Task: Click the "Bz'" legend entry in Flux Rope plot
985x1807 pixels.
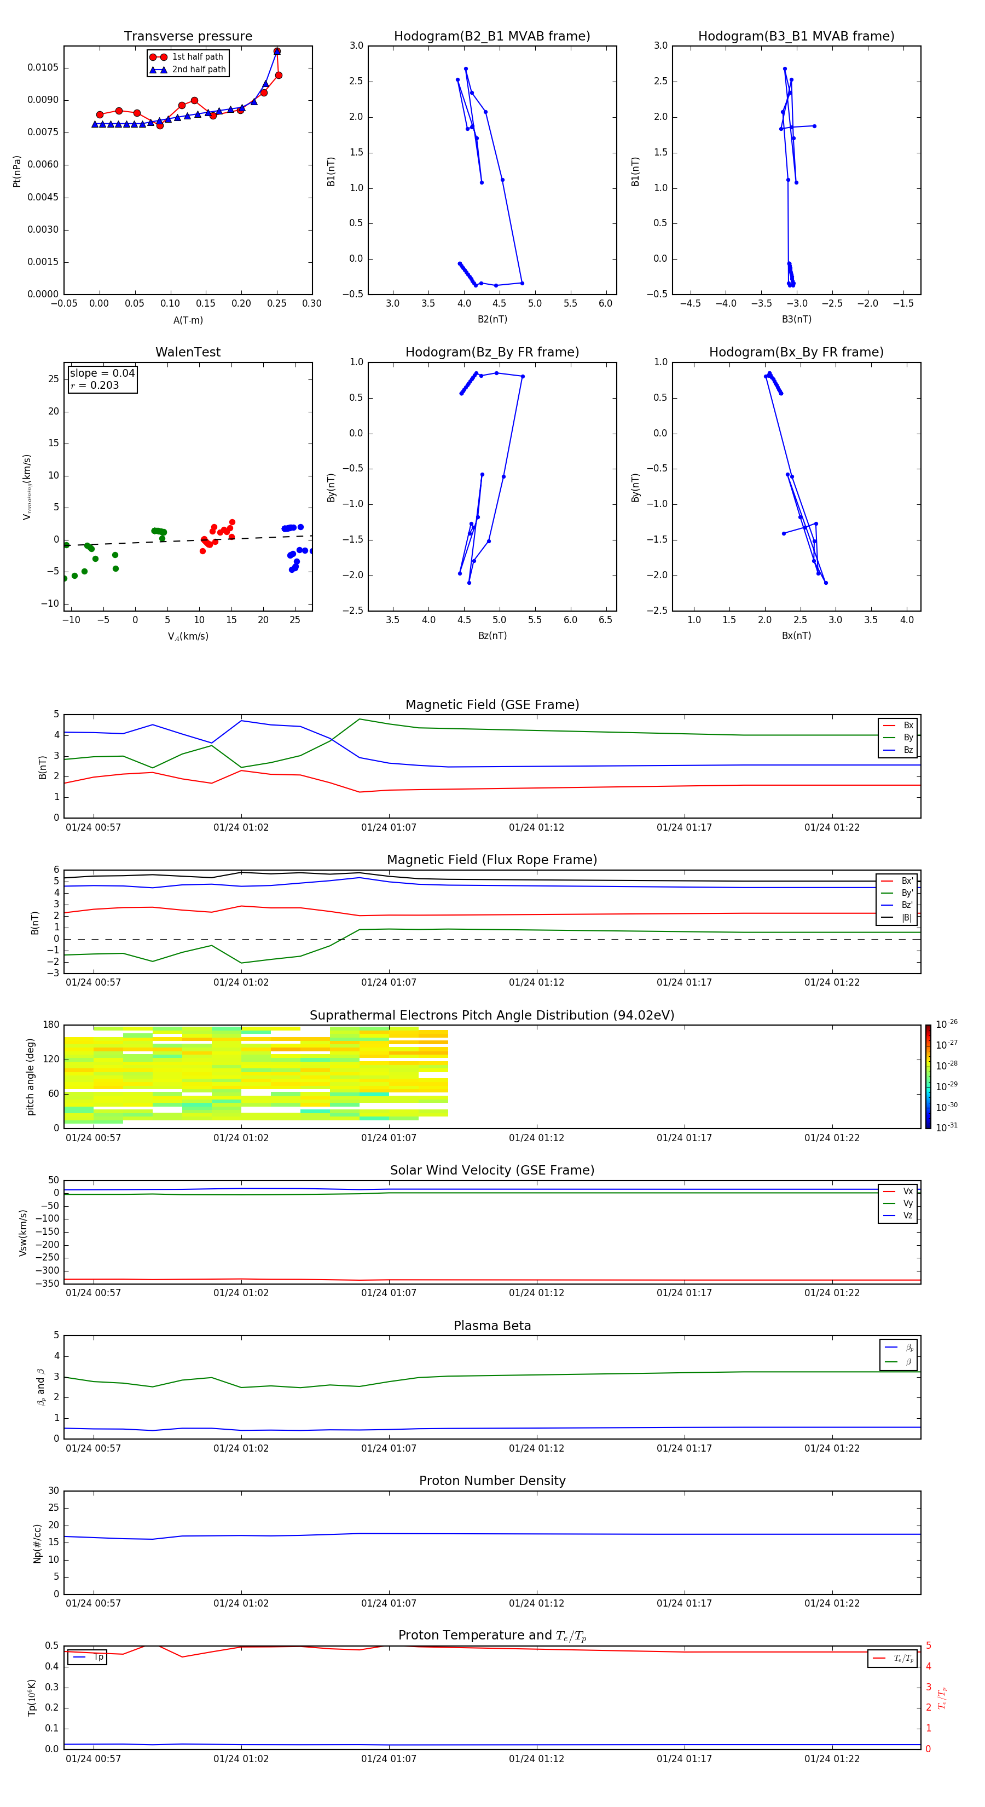Action: click(897, 905)
